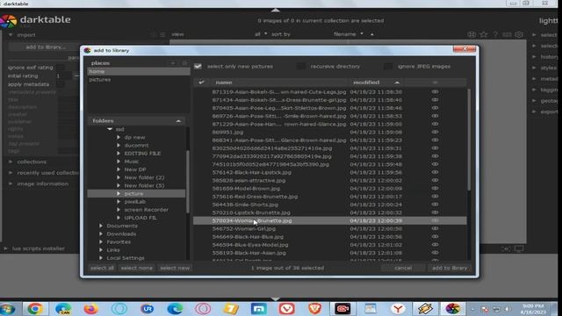562x316 pixels.
Task: Confirm with add to library button in dialog
Action: tap(450, 268)
